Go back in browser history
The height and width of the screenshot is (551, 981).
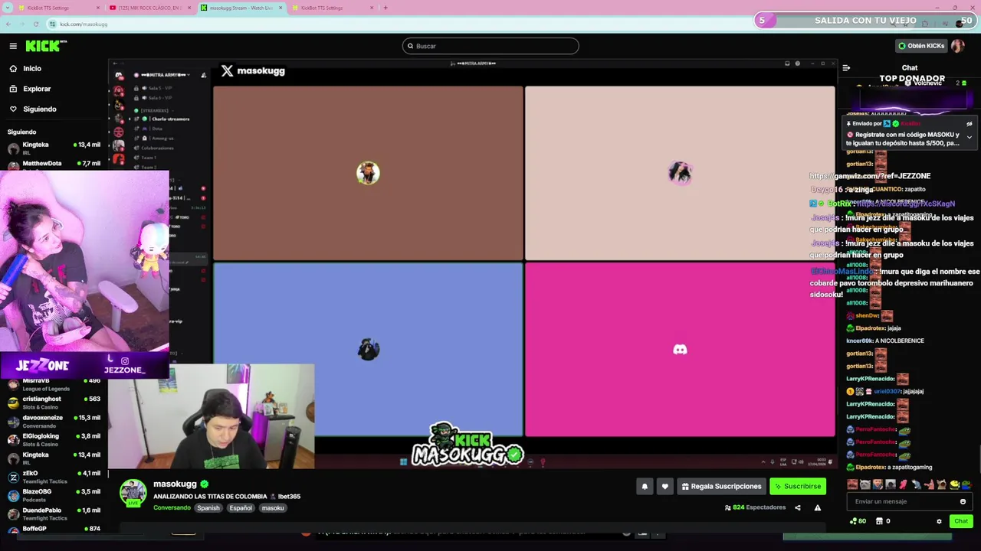[8, 24]
